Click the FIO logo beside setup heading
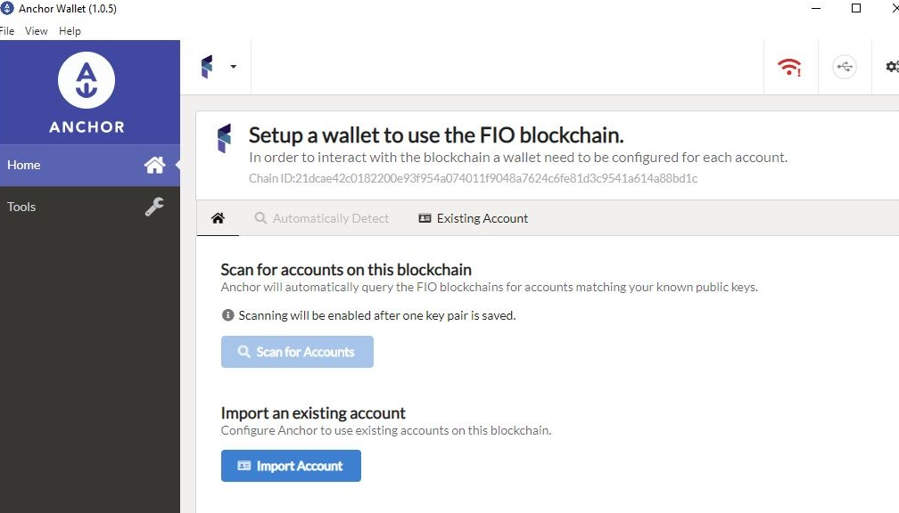Viewport: 899px width, 513px height. point(224,138)
